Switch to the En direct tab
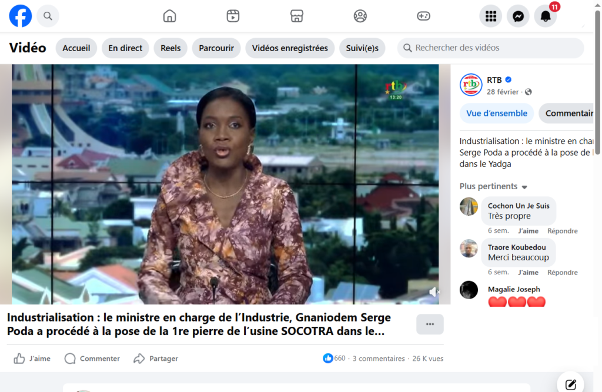Image resolution: width=602 pixels, height=392 pixels. [125, 48]
